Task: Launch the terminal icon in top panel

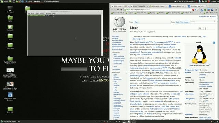Action: coord(14,1)
